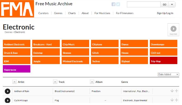Select the Dance subgenre
182x105 pixels.
(134, 44)
